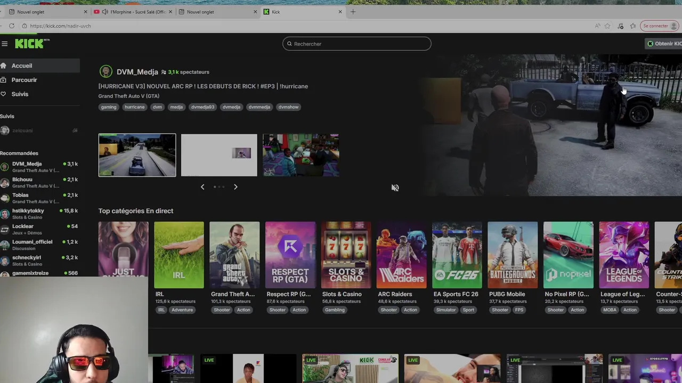
Task: Select the light-gray carousel thumbnail
Action: point(219,155)
